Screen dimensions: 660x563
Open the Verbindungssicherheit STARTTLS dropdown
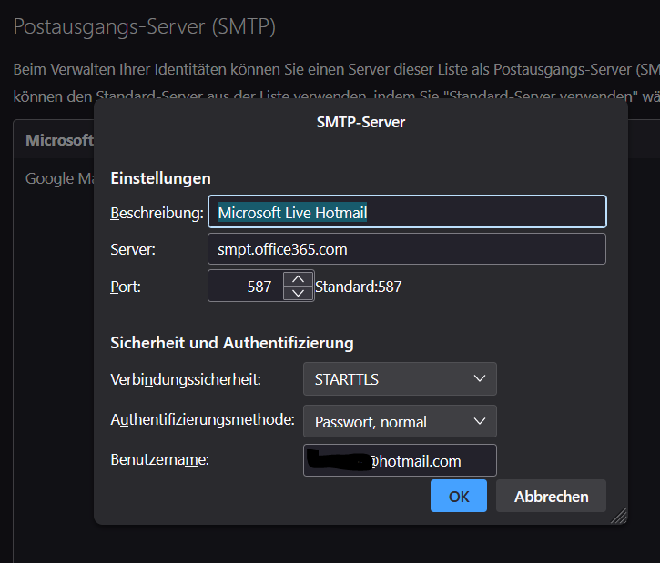[x=400, y=378]
